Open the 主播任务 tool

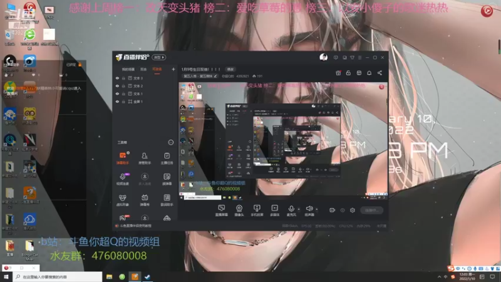coord(167,158)
